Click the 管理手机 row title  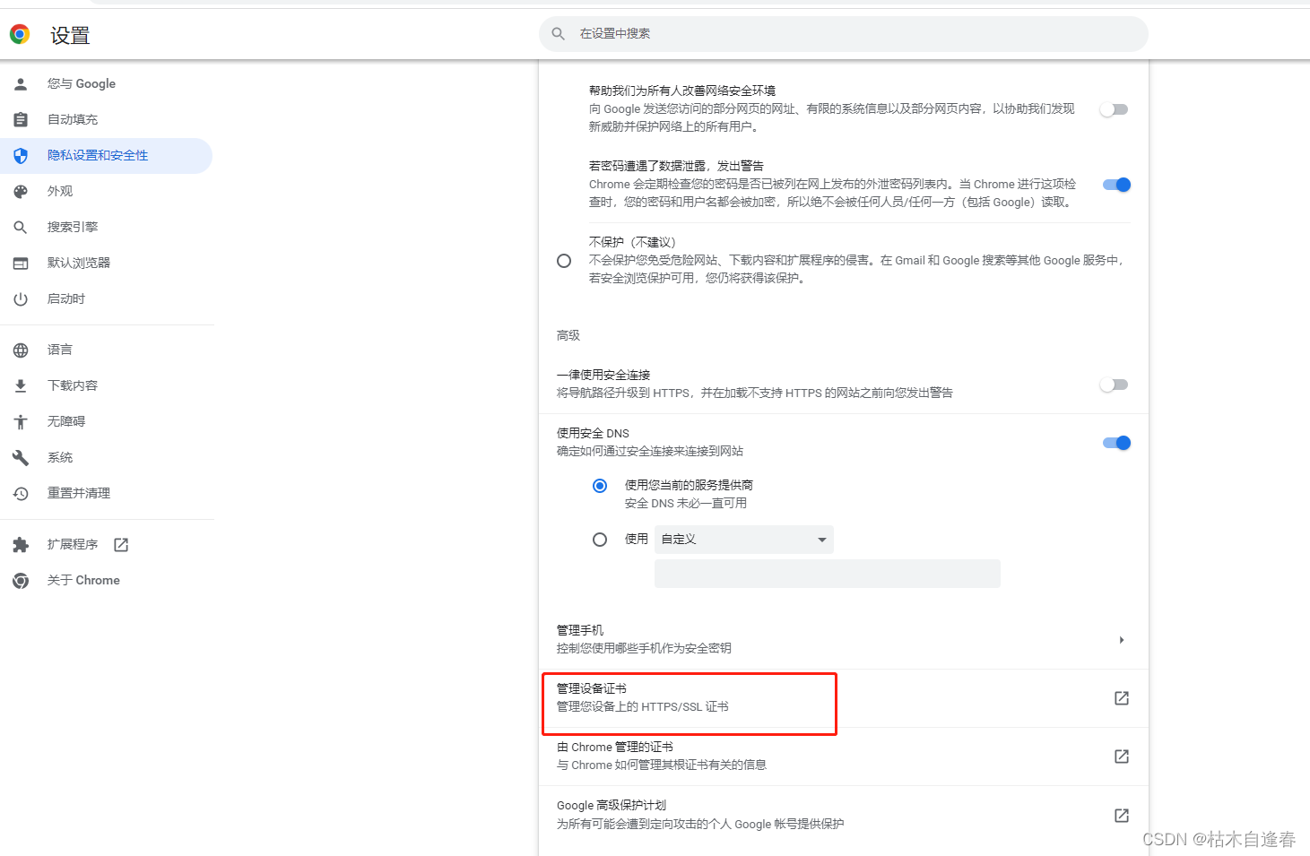(x=580, y=630)
